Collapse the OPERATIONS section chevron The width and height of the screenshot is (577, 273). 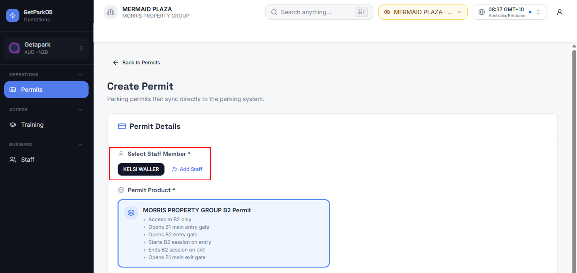[80, 74]
